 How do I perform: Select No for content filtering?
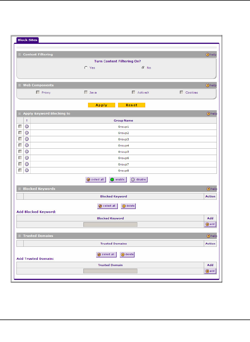pos(143,68)
